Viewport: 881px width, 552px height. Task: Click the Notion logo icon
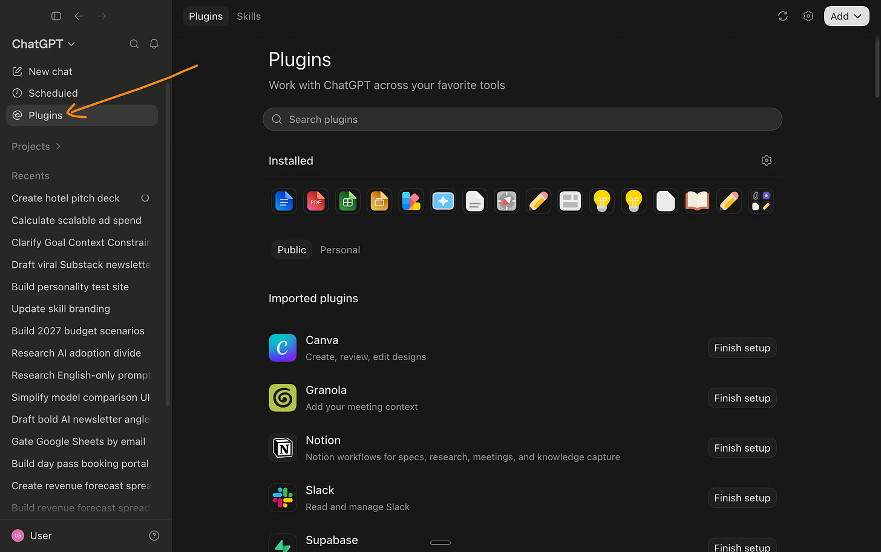(x=283, y=448)
